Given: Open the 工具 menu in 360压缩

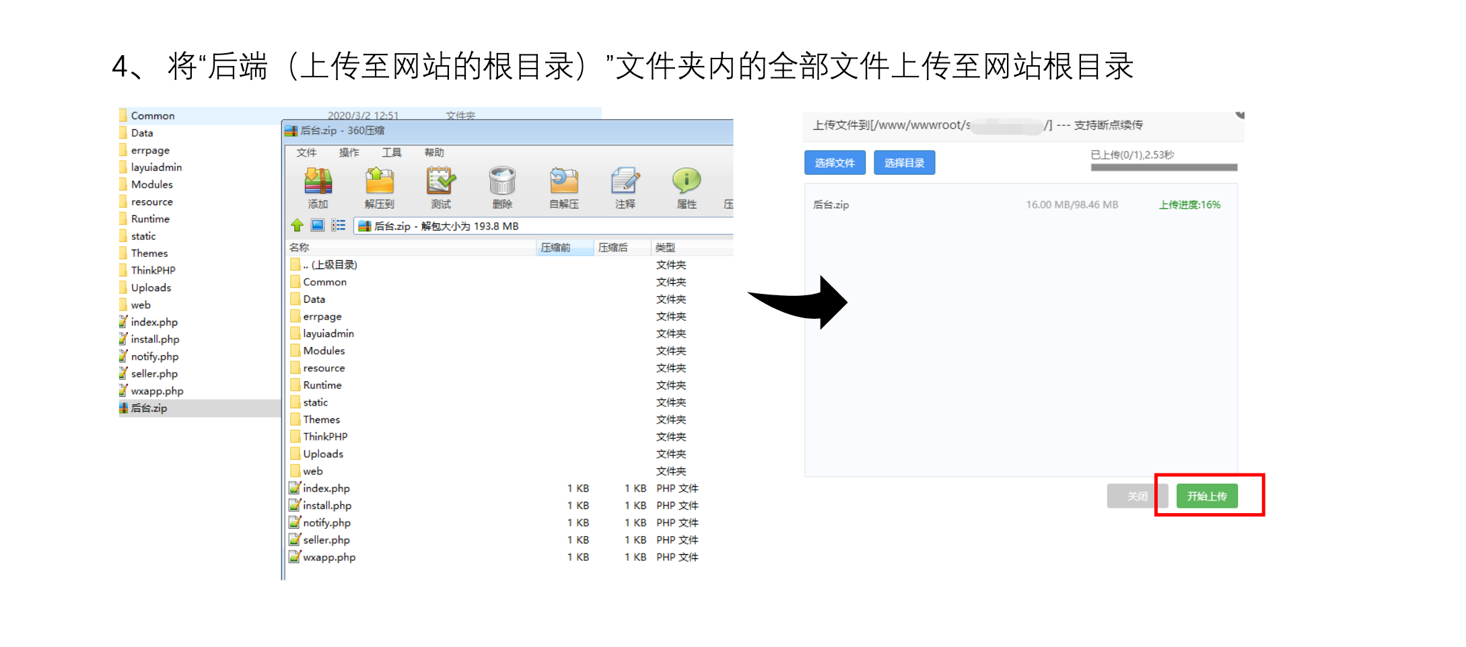Looking at the screenshot, I should [x=392, y=153].
